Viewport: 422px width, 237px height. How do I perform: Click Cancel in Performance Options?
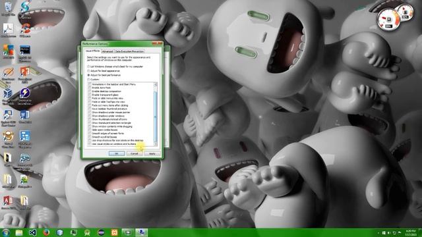pos(135,153)
